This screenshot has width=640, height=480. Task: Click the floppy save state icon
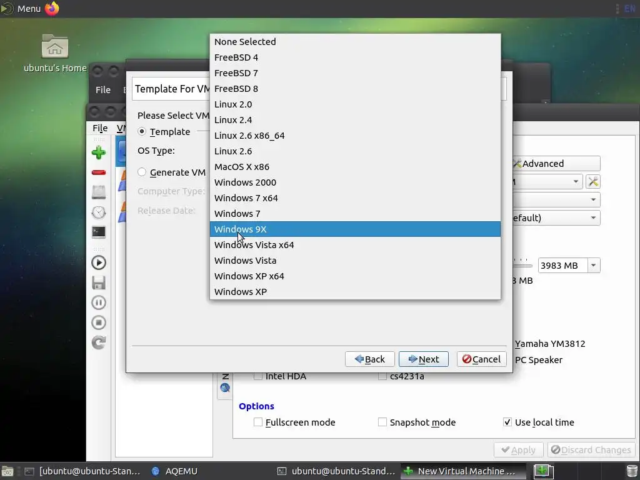98,282
